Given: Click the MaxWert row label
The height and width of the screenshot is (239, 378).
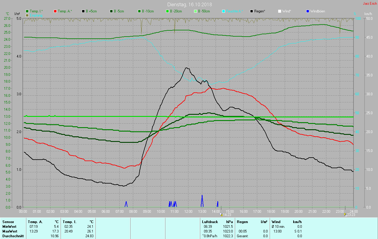Looking at the screenshot, I should click(x=9, y=231).
